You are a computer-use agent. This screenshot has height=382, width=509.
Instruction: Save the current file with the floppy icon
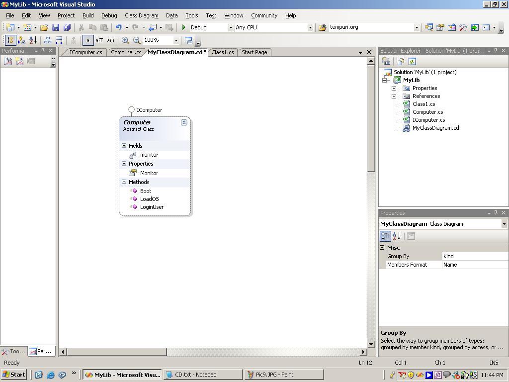point(56,28)
